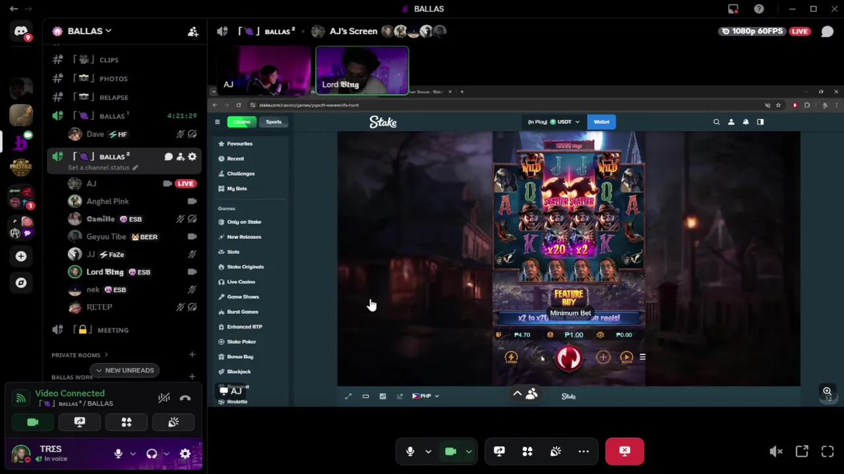This screenshot has height=474, width=844.
Task: Open camera options arrow in call bar
Action: (x=469, y=452)
